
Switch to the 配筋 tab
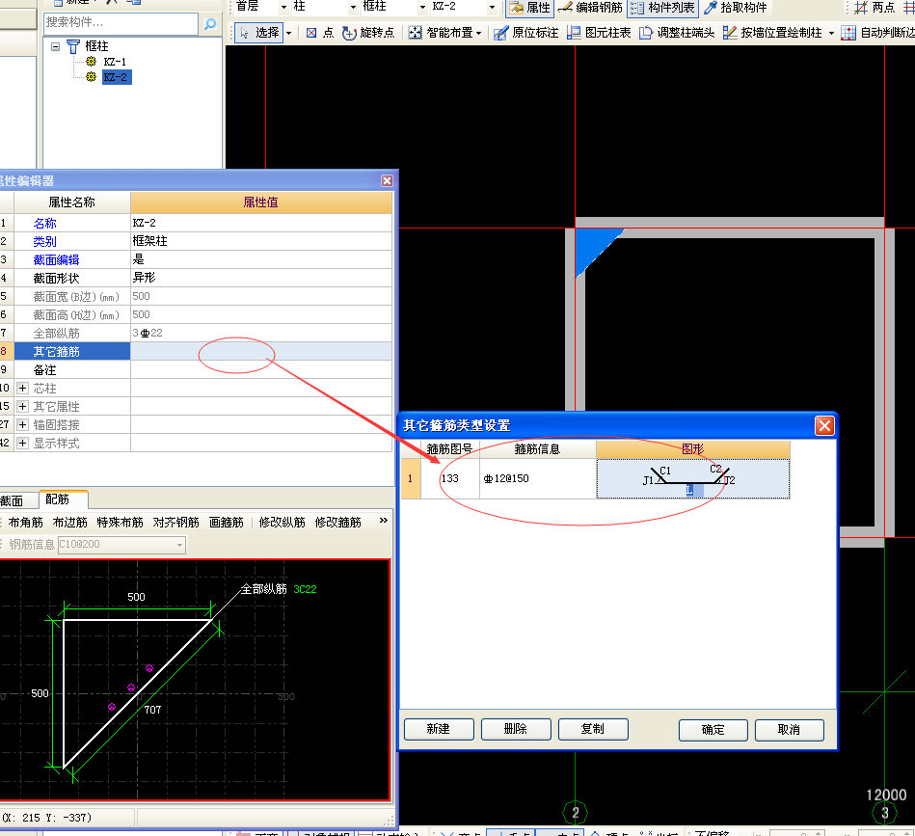[63, 499]
